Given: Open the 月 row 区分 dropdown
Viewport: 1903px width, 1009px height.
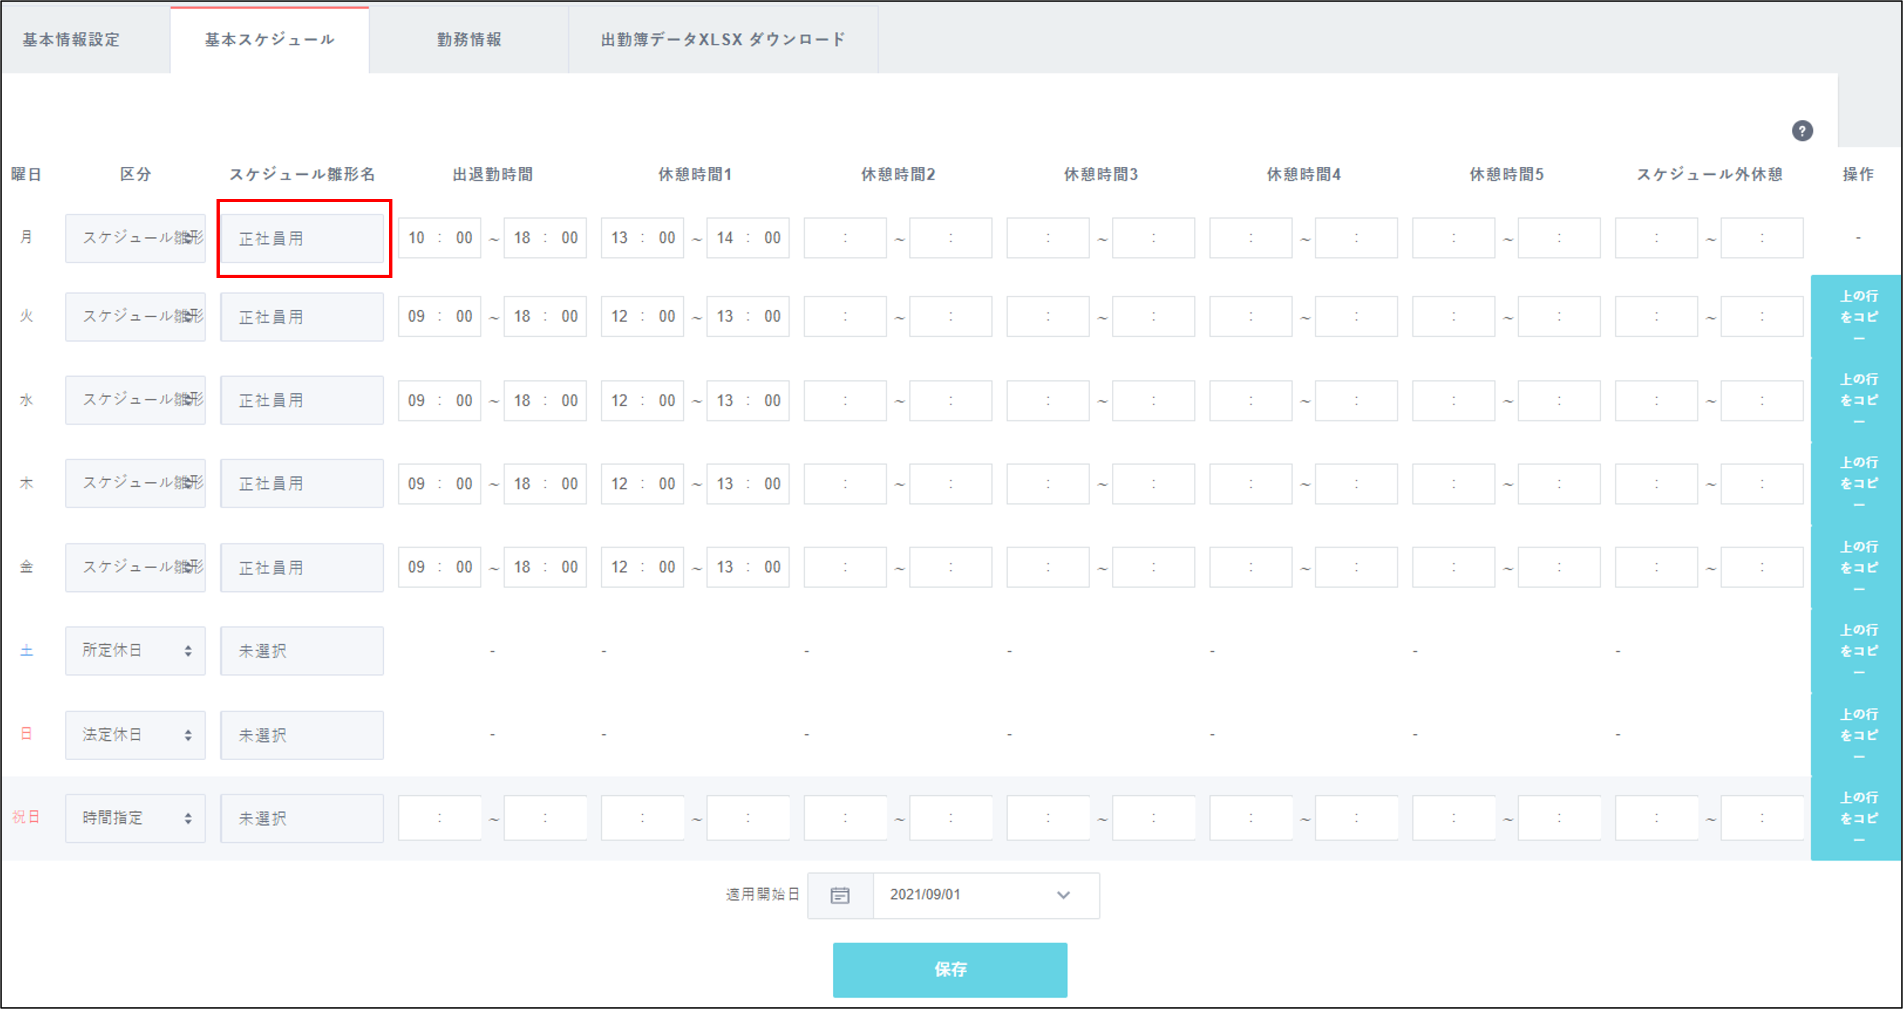Looking at the screenshot, I should pyautogui.click(x=135, y=238).
